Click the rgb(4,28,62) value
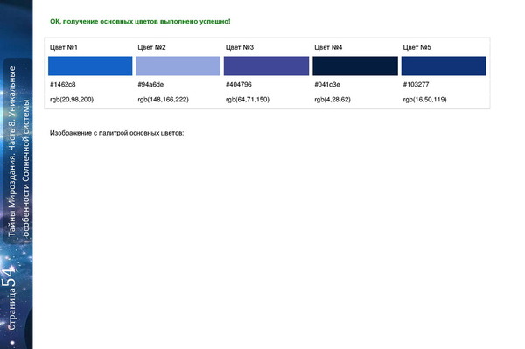This screenshot has width=525, height=349. [x=332, y=100]
